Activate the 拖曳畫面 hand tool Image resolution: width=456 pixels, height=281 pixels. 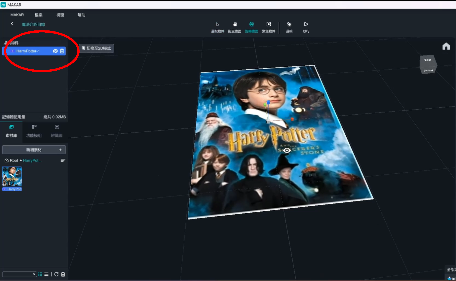pos(235,27)
